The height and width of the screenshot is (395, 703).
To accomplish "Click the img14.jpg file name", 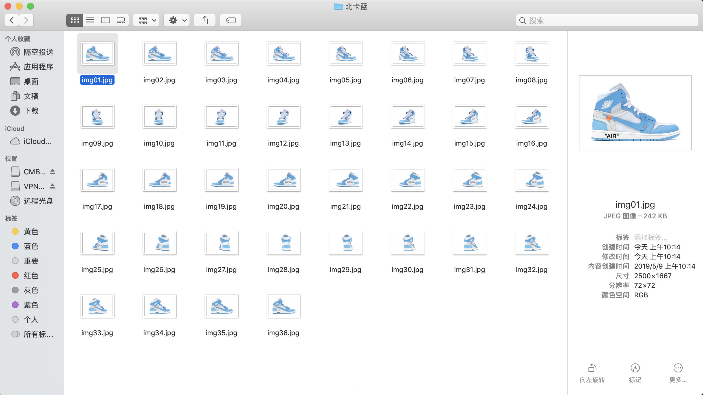I will [407, 143].
